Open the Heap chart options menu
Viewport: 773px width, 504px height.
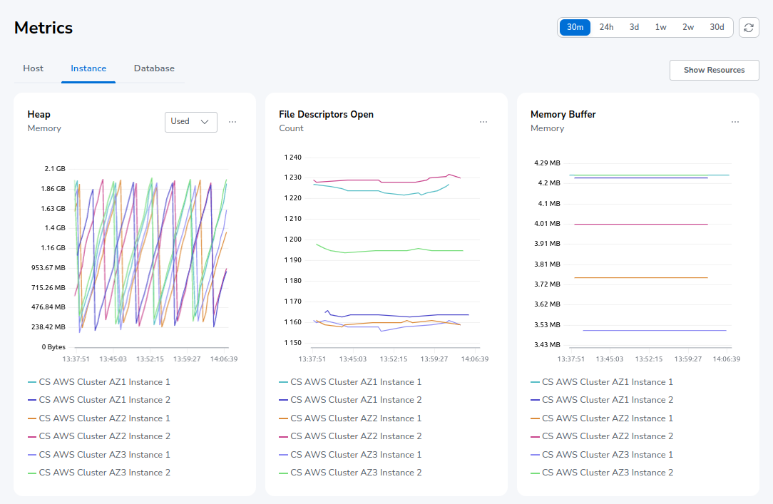point(232,122)
